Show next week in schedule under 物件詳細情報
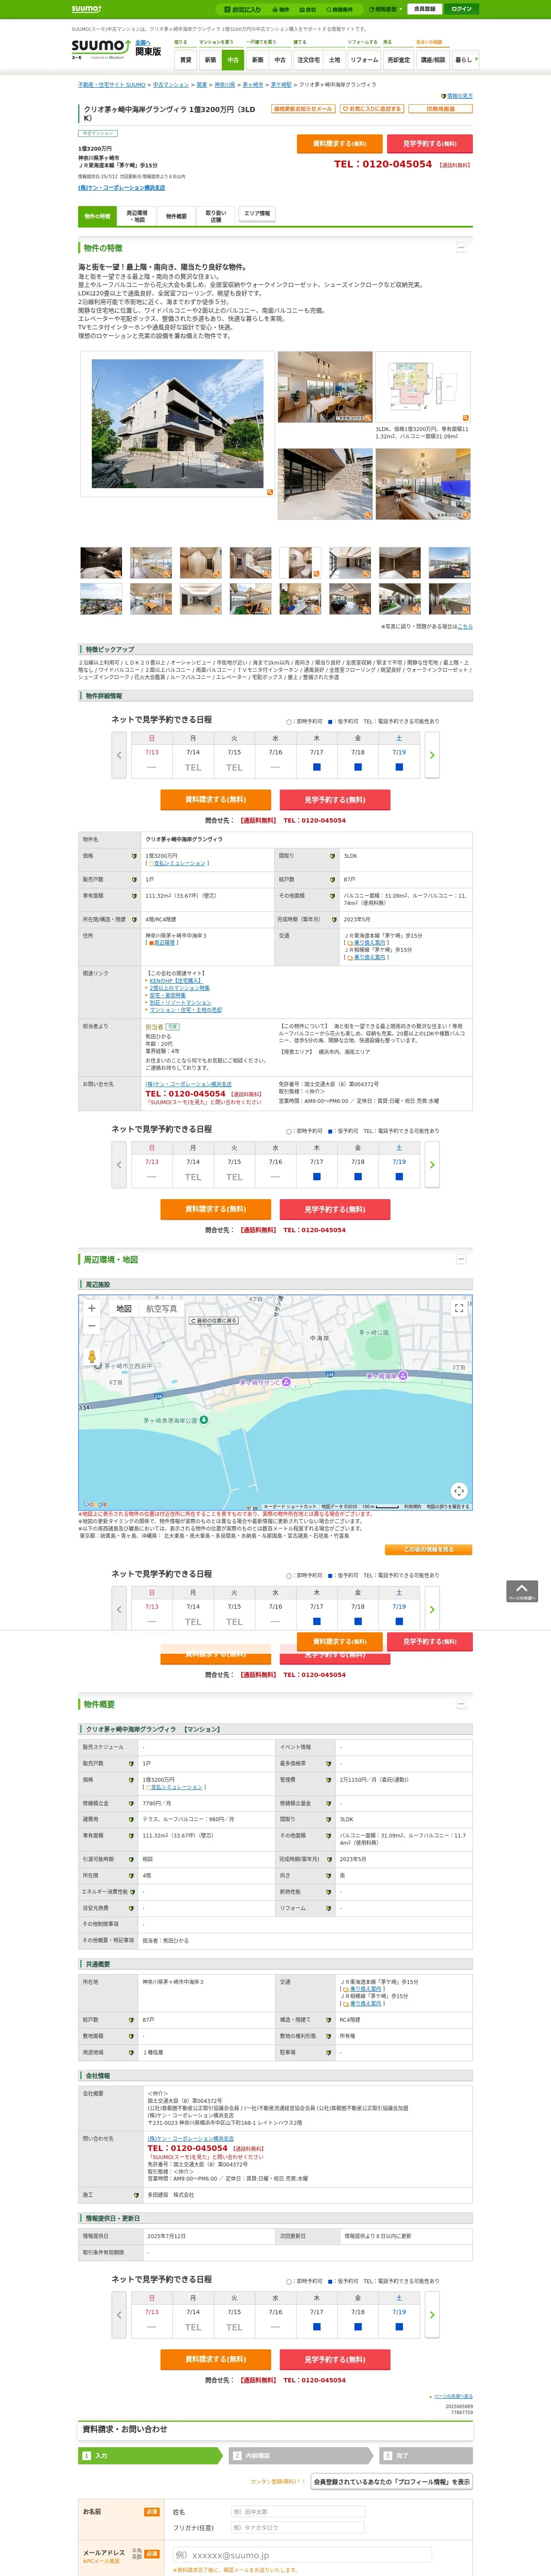551x2576 pixels. 432,755
